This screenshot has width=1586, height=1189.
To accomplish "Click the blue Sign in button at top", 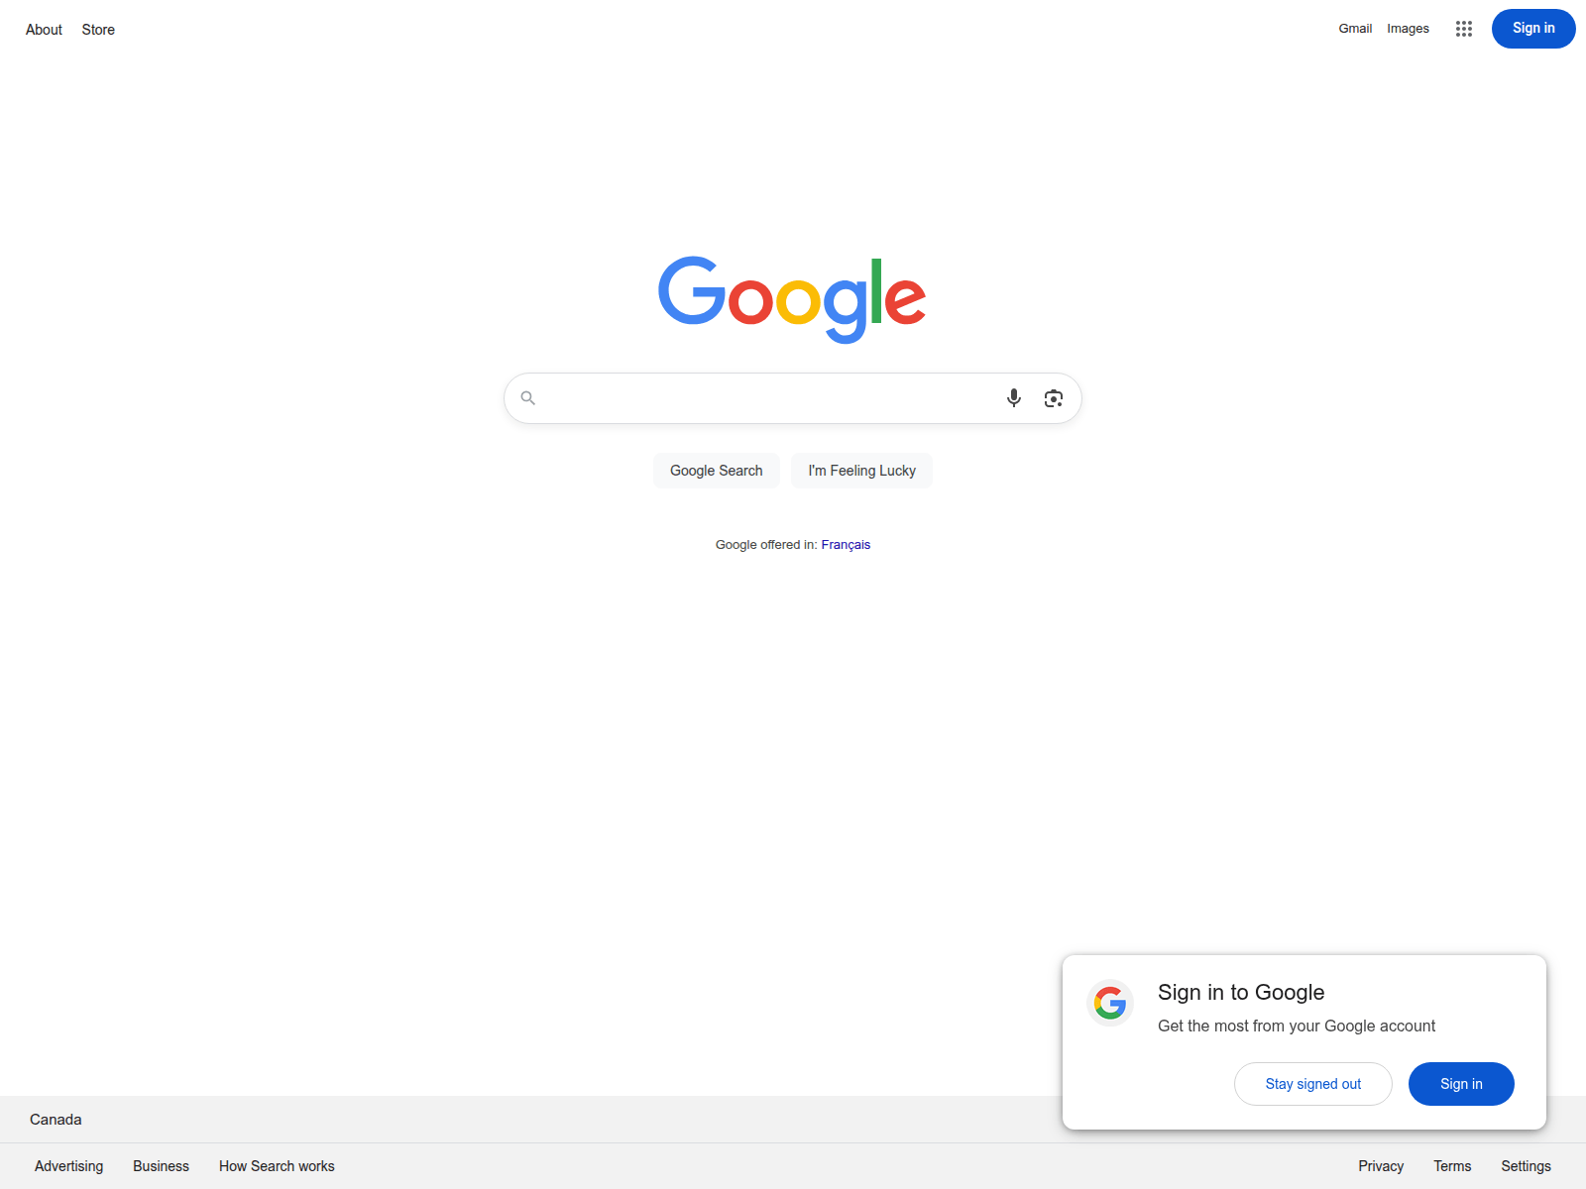I will point(1533,29).
